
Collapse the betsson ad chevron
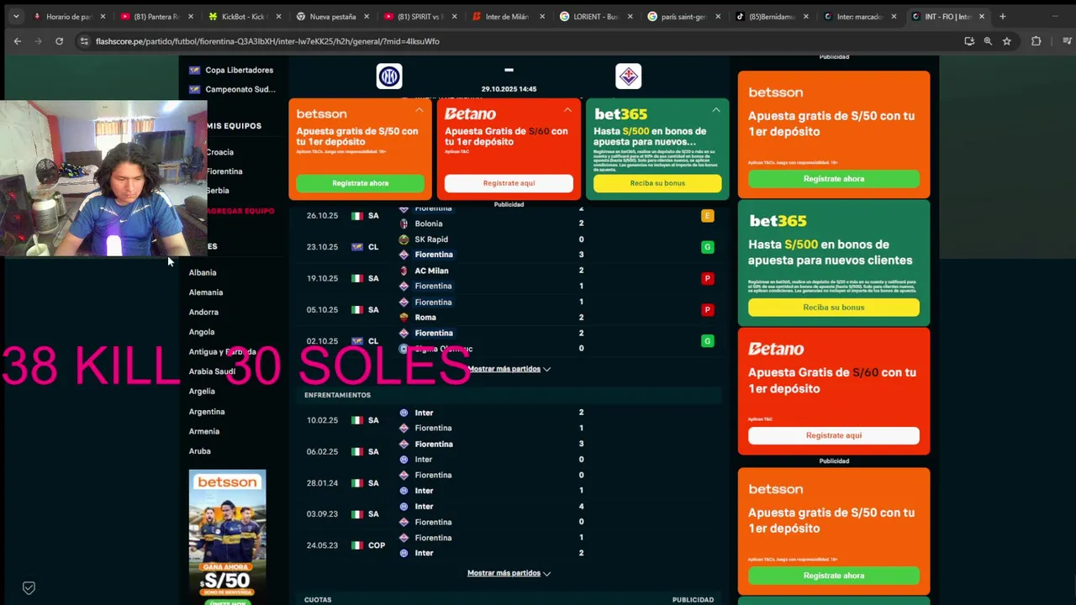(419, 110)
